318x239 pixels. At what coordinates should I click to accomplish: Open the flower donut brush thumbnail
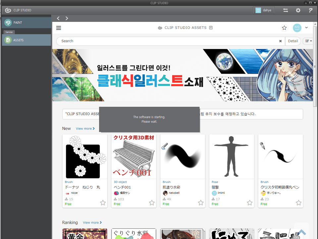point(85,157)
